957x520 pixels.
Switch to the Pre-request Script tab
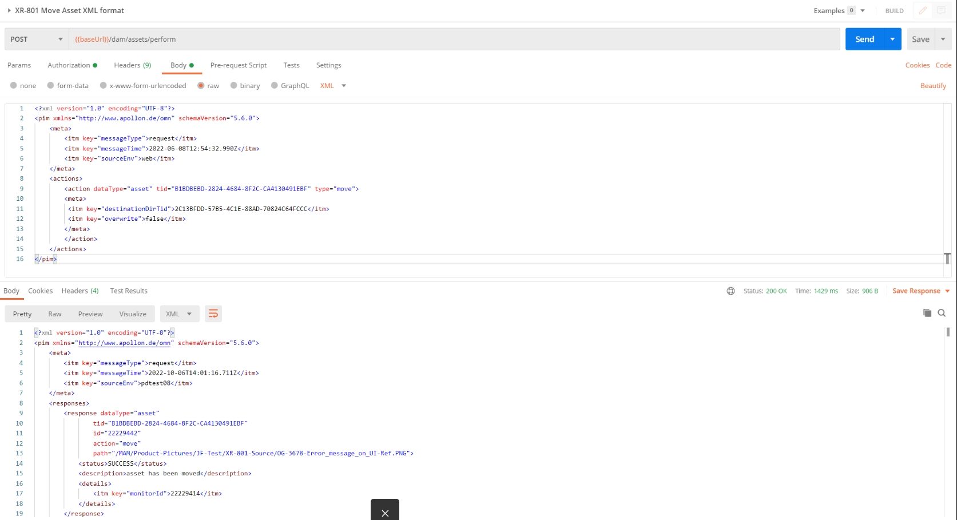click(238, 65)
